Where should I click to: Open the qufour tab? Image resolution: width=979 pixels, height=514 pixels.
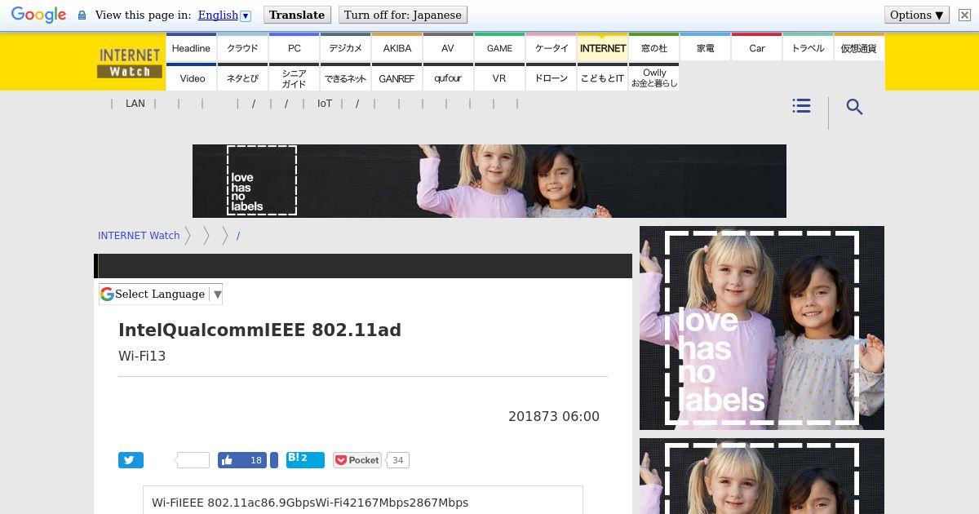point(448,78)
